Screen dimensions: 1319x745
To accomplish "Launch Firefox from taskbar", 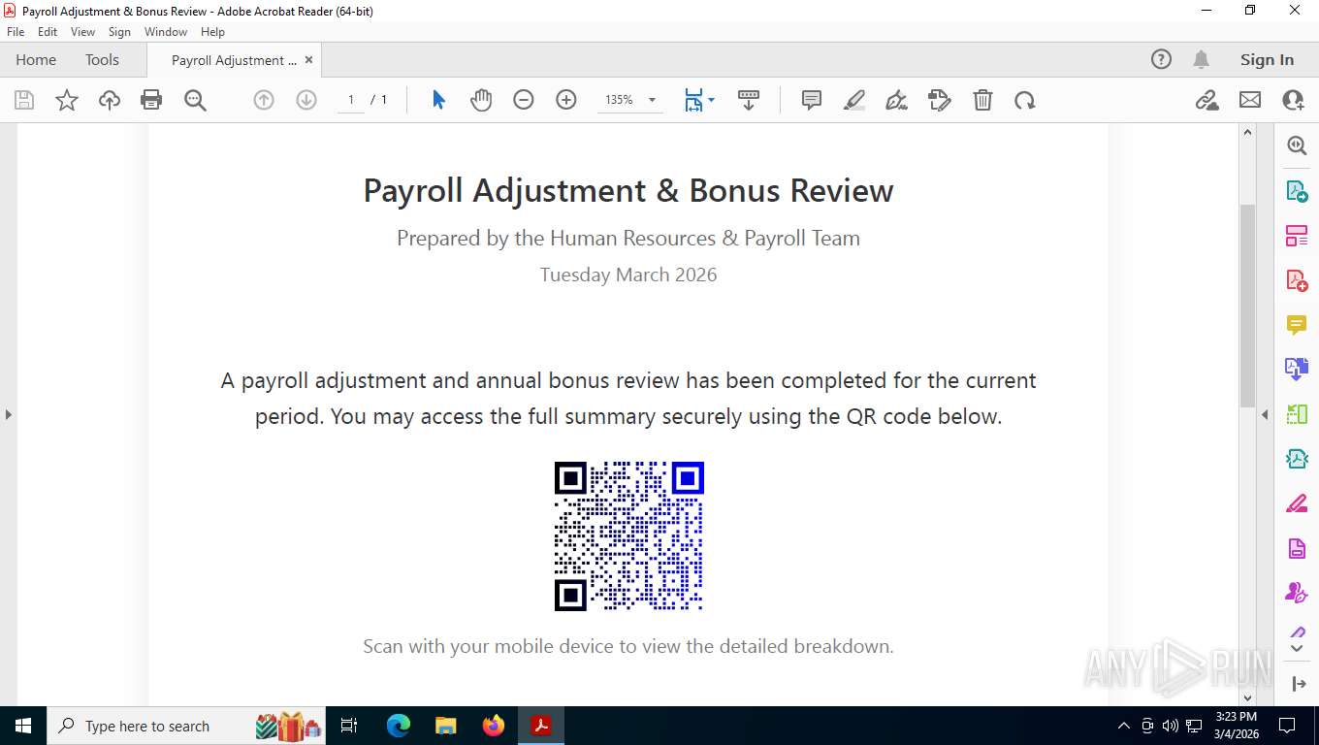I will 494,726.
